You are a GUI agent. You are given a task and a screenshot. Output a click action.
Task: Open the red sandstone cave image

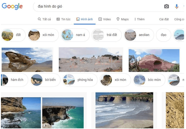(154, 60)
